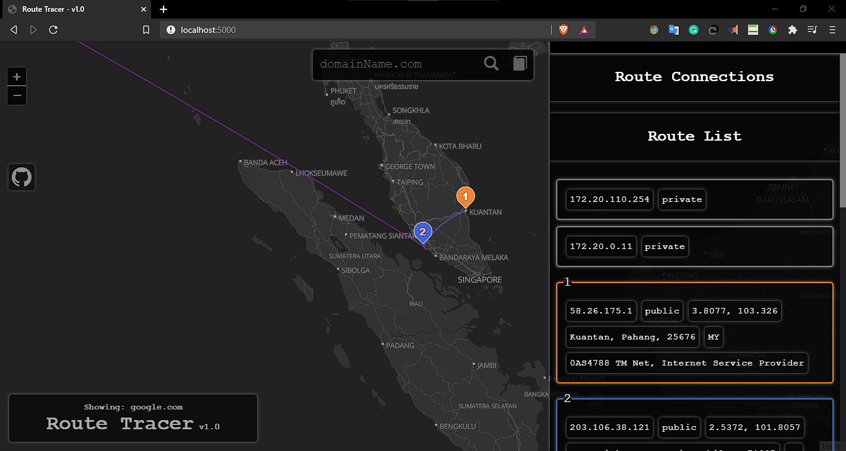846x451 pixels.
Task: Click the Leaflet attribution link
Action: pyautogui.click(x=831, y=446)
